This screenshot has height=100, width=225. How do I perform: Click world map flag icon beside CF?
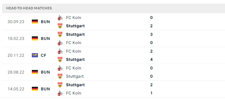pyautogui.click(x=35, y=55)
